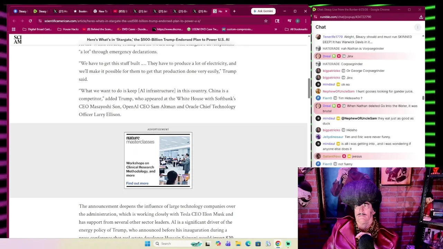Go back with the browser back arrow
The image size is (443, 249).
14,21
